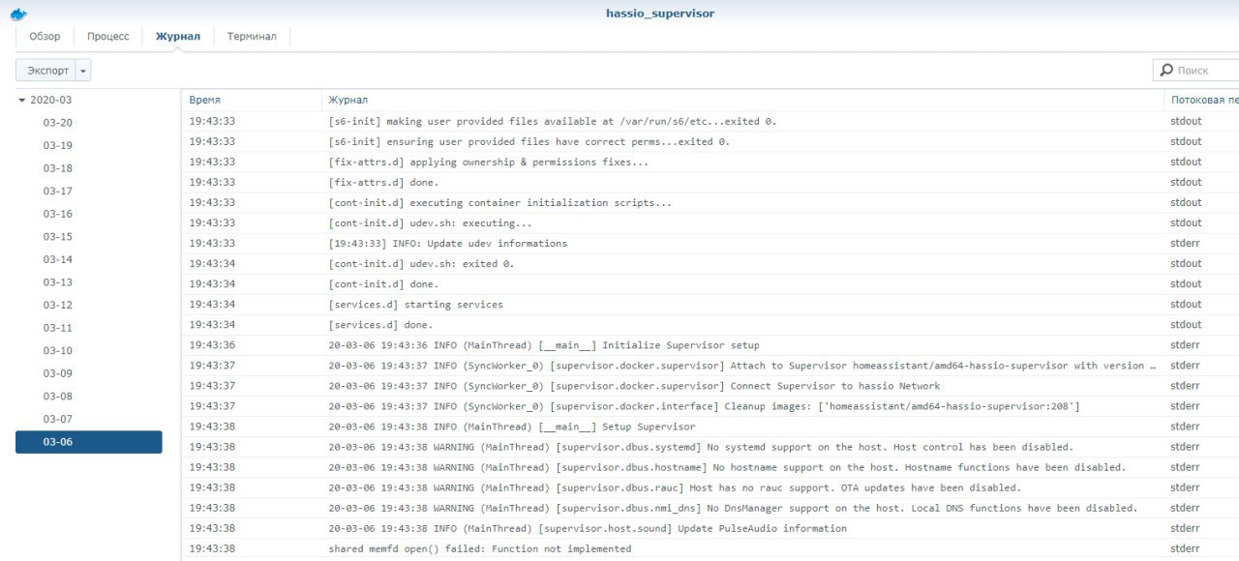
Task: Select log date 03-14
Action: pos(58,259)
